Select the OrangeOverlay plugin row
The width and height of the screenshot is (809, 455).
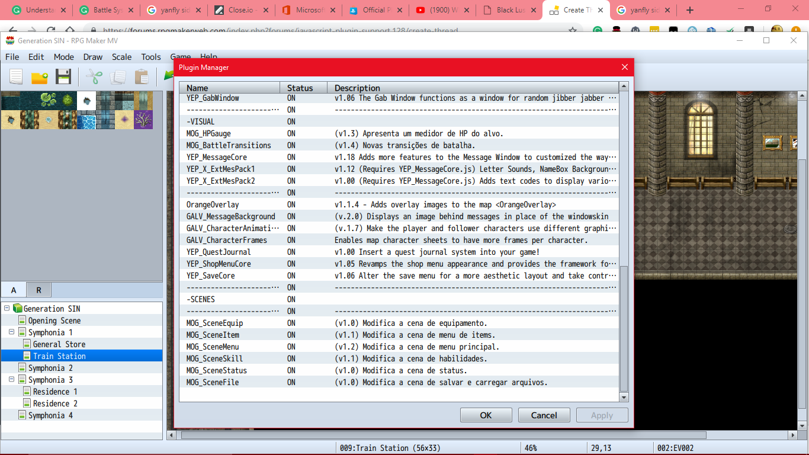click(x=400, y=204)
